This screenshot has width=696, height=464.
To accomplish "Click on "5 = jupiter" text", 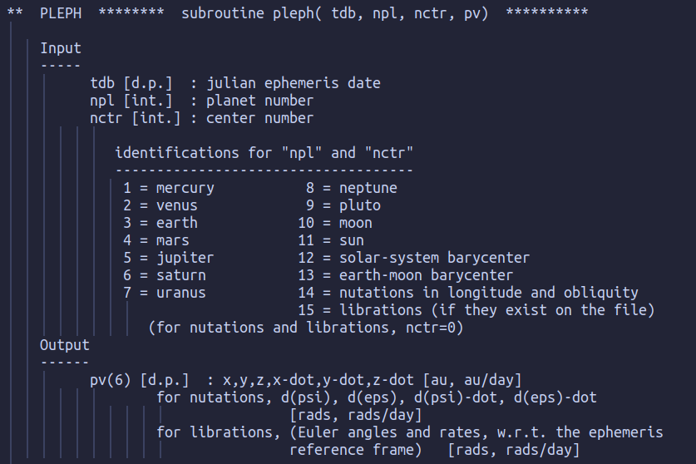I will 169,258.
